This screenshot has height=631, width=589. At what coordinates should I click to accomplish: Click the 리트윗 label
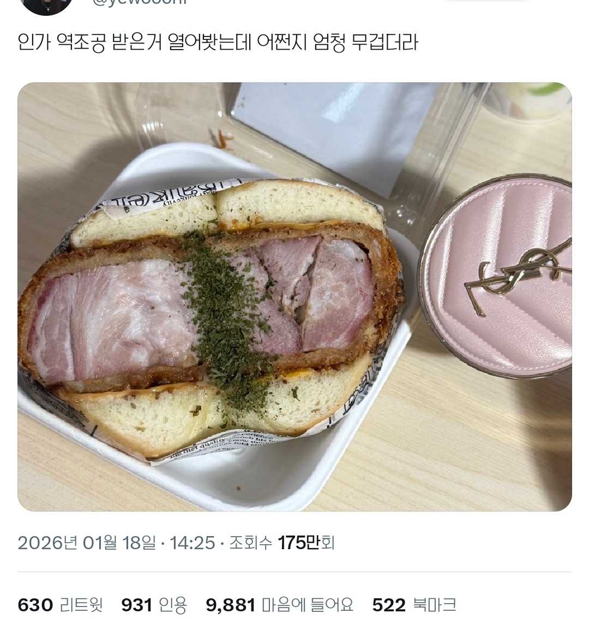(x=82, y=605)
